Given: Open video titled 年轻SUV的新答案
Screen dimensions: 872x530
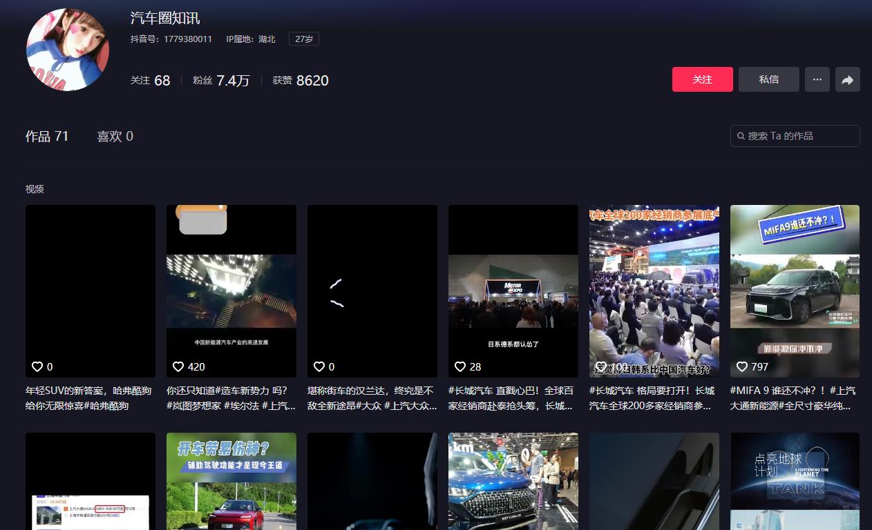Looking at the screenshot, I should pos(88,398).
